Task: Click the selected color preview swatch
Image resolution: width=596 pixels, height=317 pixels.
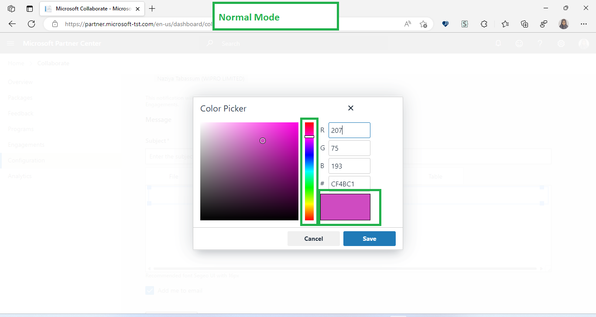Action: pyautogui.click(x=345, y=207)
